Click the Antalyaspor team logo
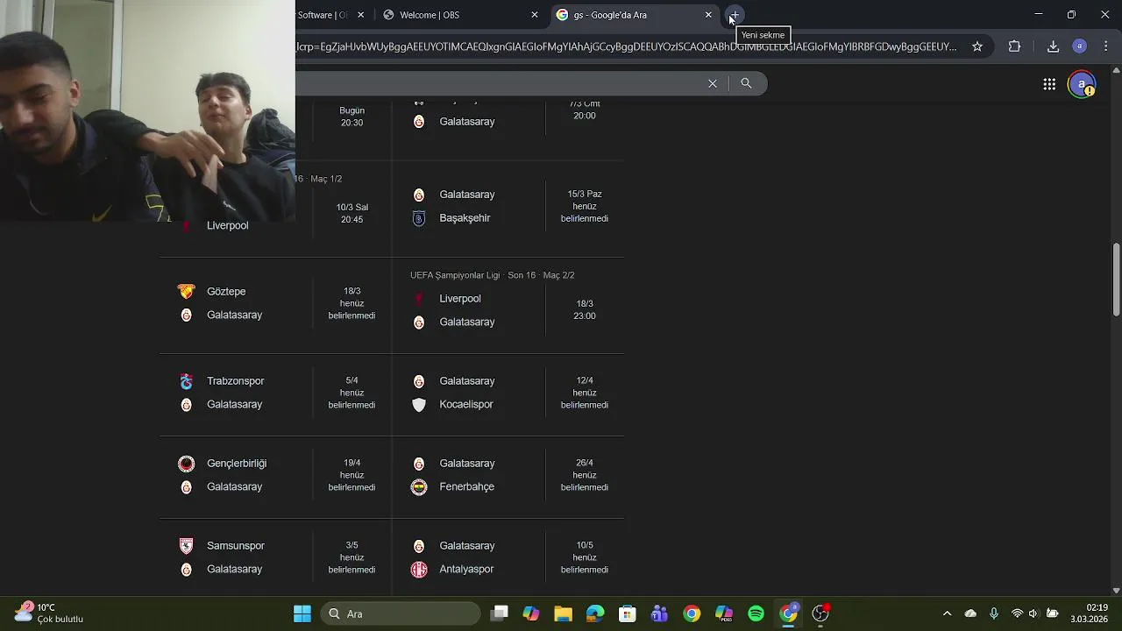 coord(419,570)
